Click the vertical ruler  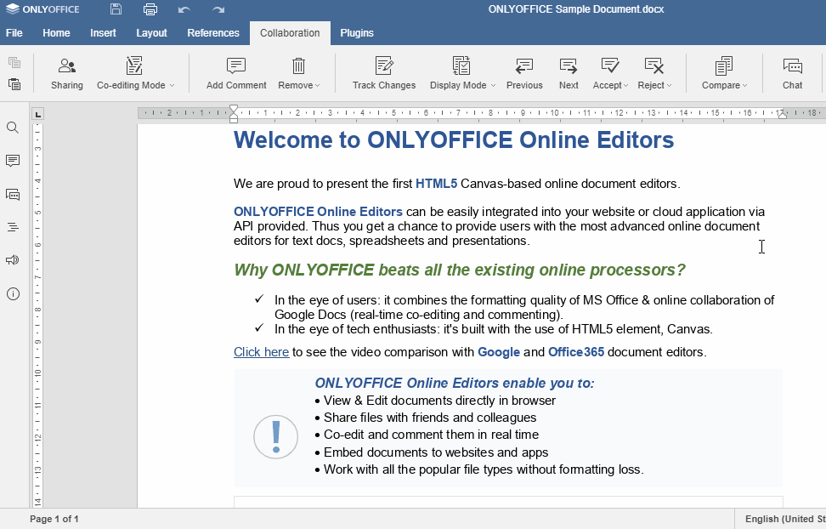37,316
